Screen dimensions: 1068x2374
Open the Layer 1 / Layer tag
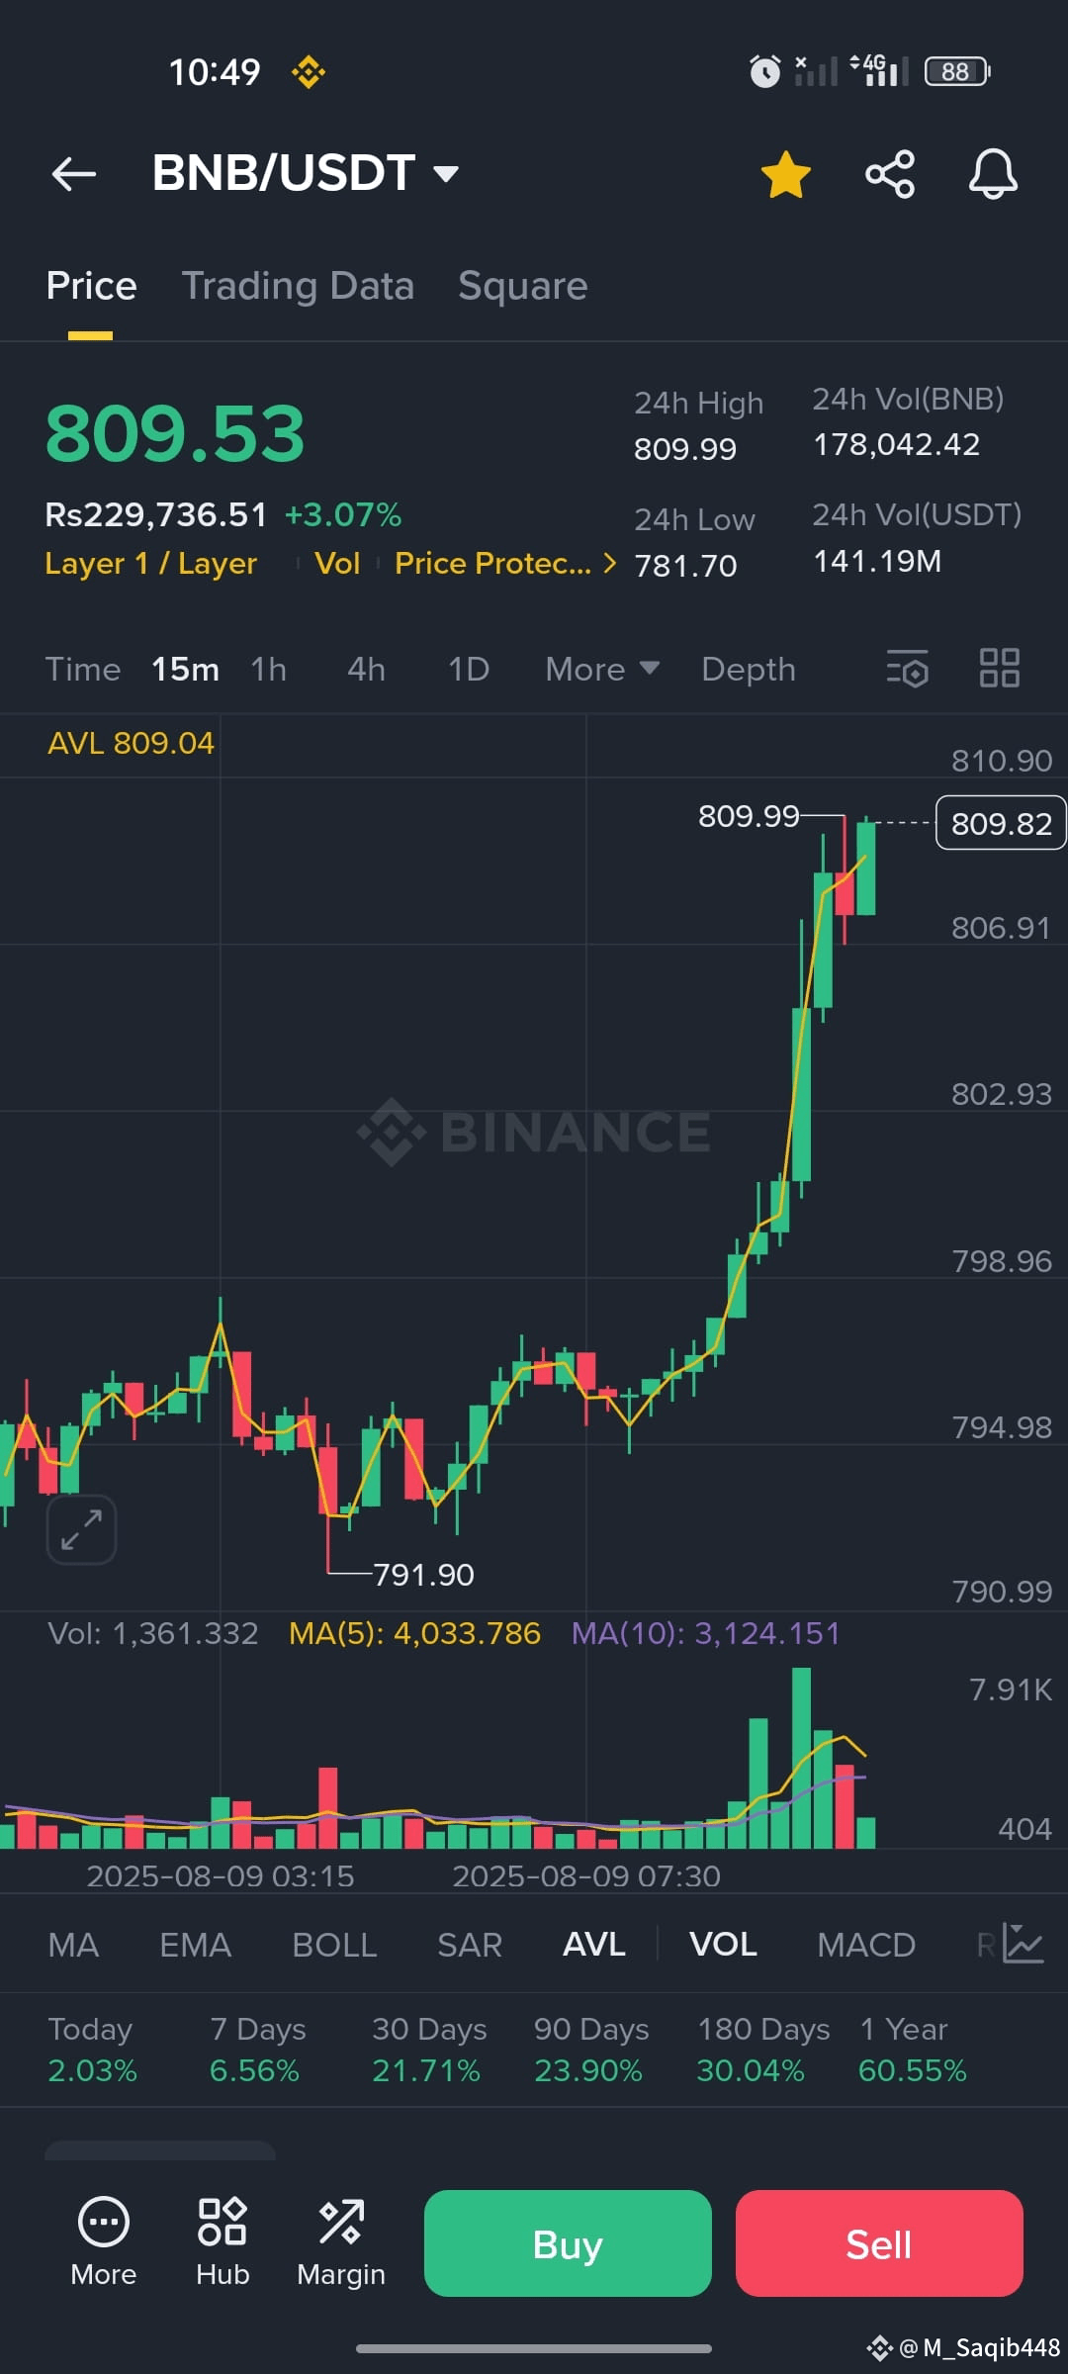click(151, 563)
